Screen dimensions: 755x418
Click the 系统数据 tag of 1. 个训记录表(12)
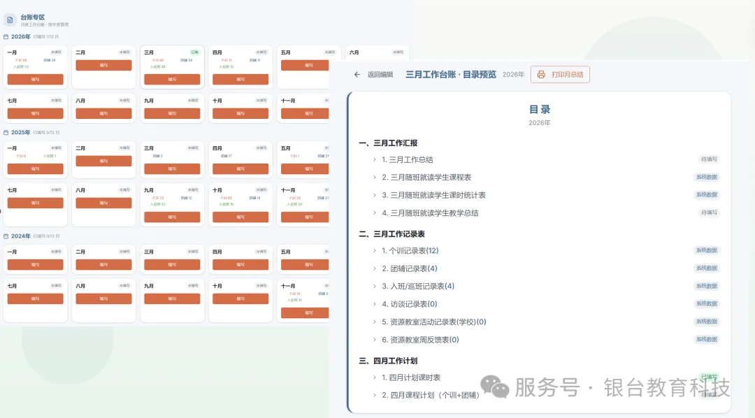point(706,250)
